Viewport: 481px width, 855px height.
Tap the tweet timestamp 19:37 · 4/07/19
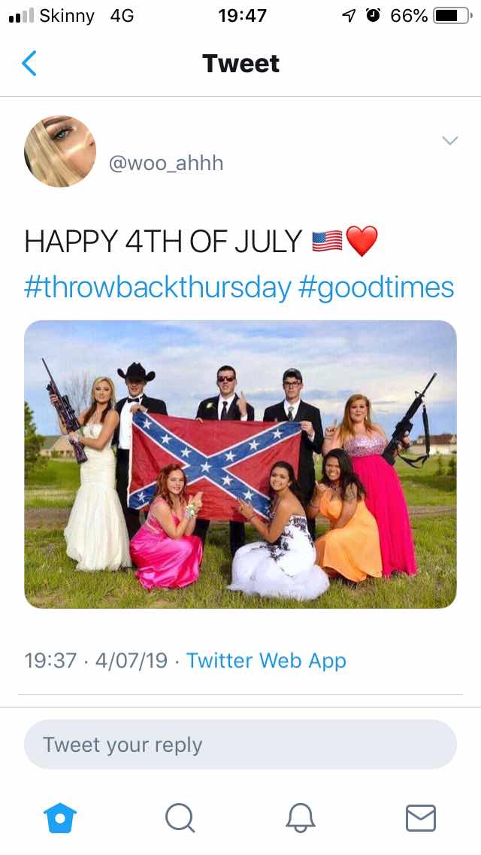(96, 660)
